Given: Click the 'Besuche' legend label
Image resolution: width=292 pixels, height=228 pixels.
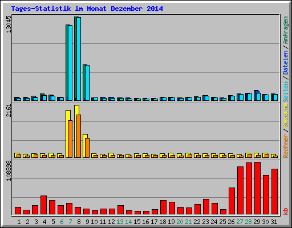Looking at the screenshot, I should 286,115.
